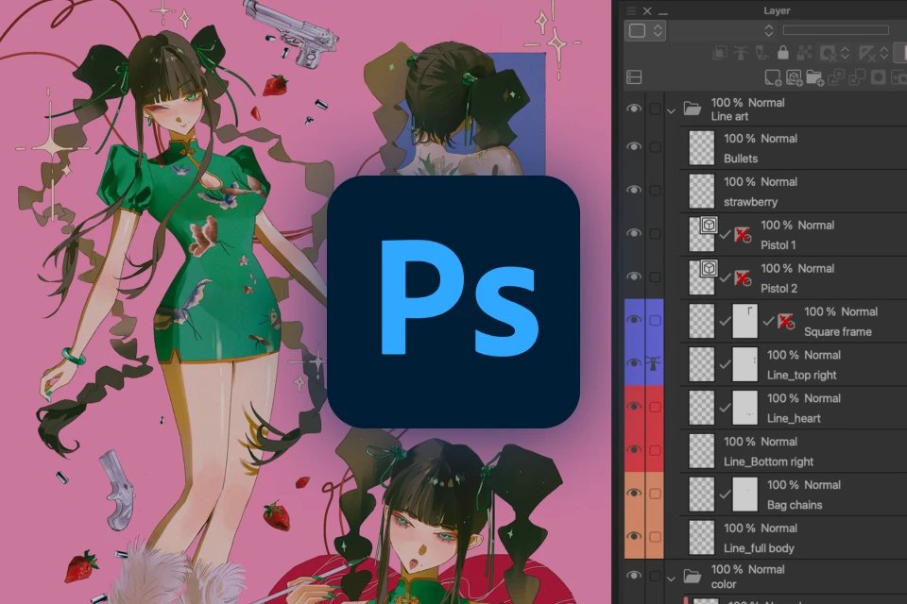The width and height of the screenshot is (907, 604).
Task: Open the mask options stepper arrows
Action: pos(845,53)
